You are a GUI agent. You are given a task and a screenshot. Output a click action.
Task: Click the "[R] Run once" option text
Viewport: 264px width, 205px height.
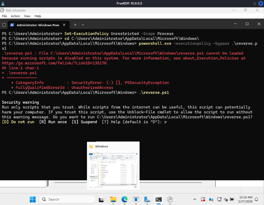click(x=53, y=122)
